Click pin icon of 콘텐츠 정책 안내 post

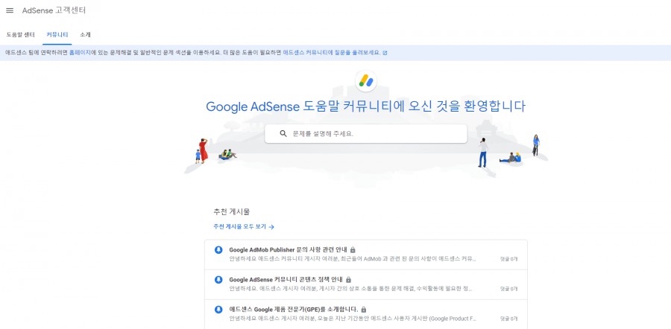click(x=218, y=279)
